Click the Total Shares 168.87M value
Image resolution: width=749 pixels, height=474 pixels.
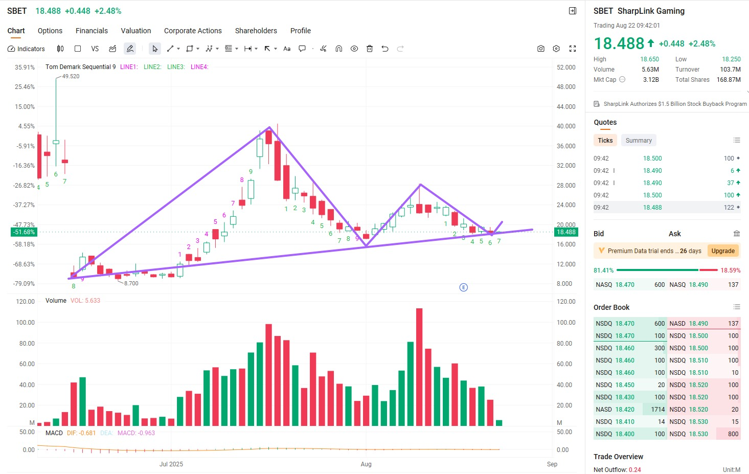729,80
